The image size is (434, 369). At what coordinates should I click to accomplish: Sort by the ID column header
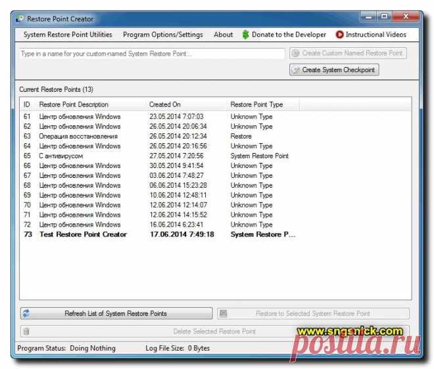(28, 104)
